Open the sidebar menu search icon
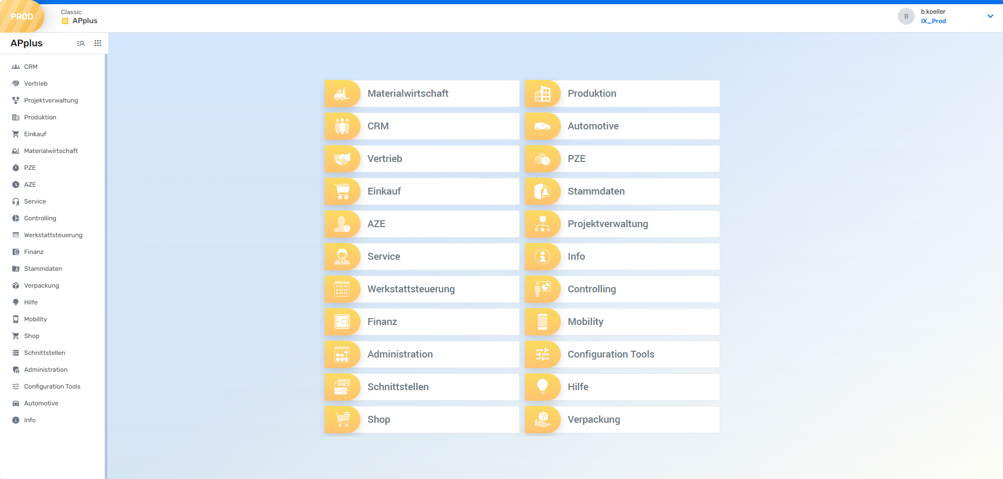 tap(80, 43)
